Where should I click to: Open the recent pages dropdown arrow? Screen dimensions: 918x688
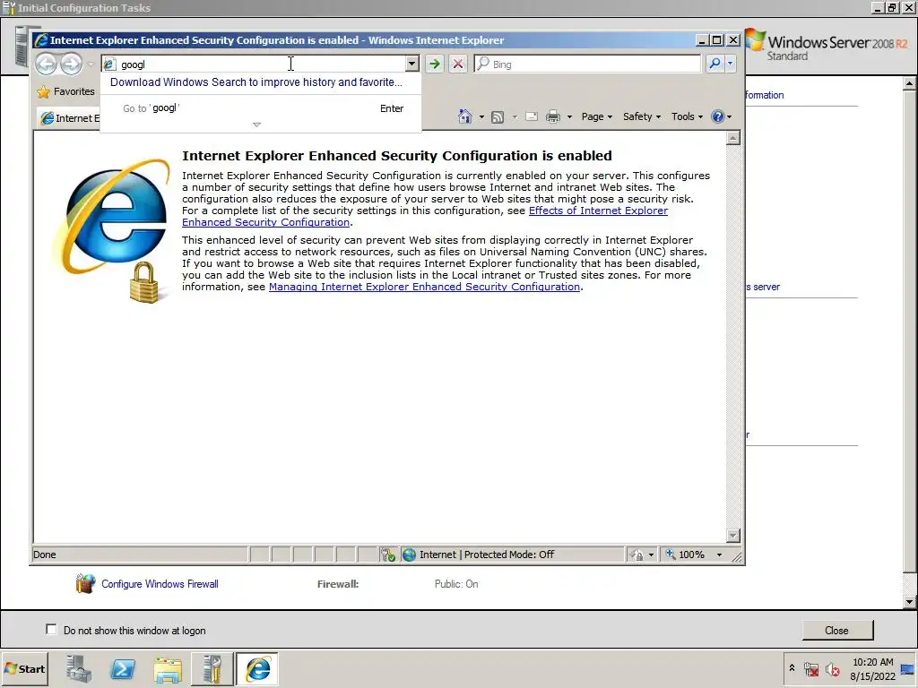click(x=91, y=64)
